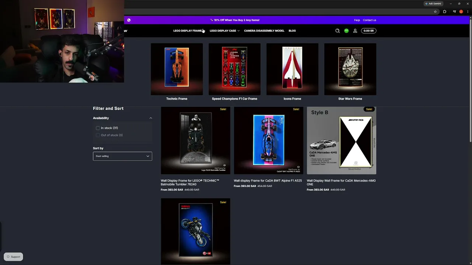Click the Speed Champions F1 Car Frame label
The height and width of the screenshot is (265, 472).
235,99
